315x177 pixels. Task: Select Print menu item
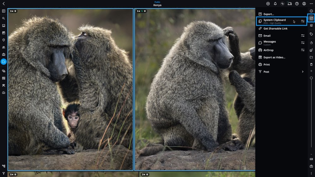tap(281, 64)
